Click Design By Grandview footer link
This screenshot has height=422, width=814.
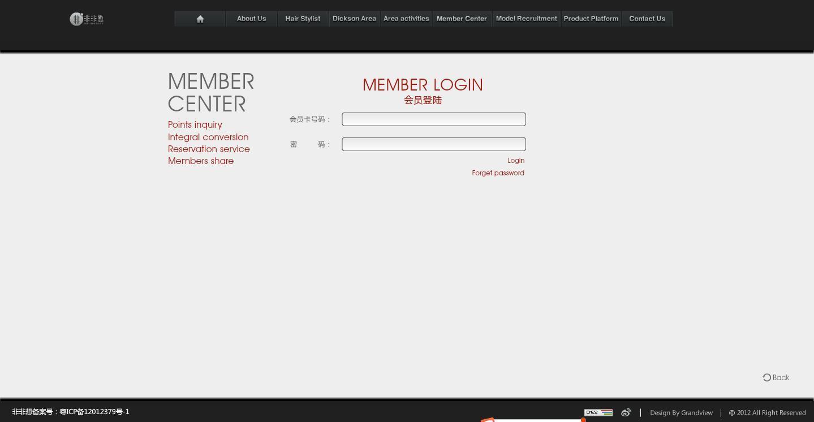(x=681, y=413)
